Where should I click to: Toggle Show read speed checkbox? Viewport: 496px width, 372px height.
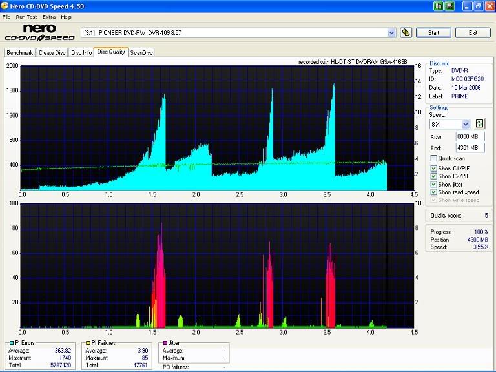tap(434, 192)
